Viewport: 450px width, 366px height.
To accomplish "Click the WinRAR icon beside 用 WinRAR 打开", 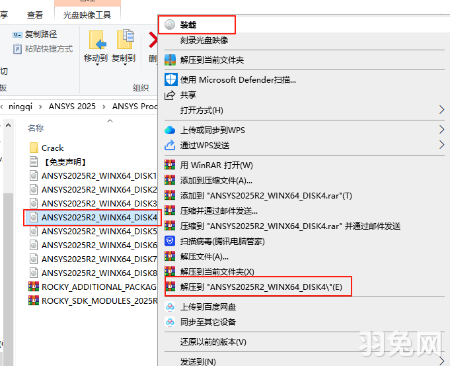I will pyautogui.click(x=170, y=165).
